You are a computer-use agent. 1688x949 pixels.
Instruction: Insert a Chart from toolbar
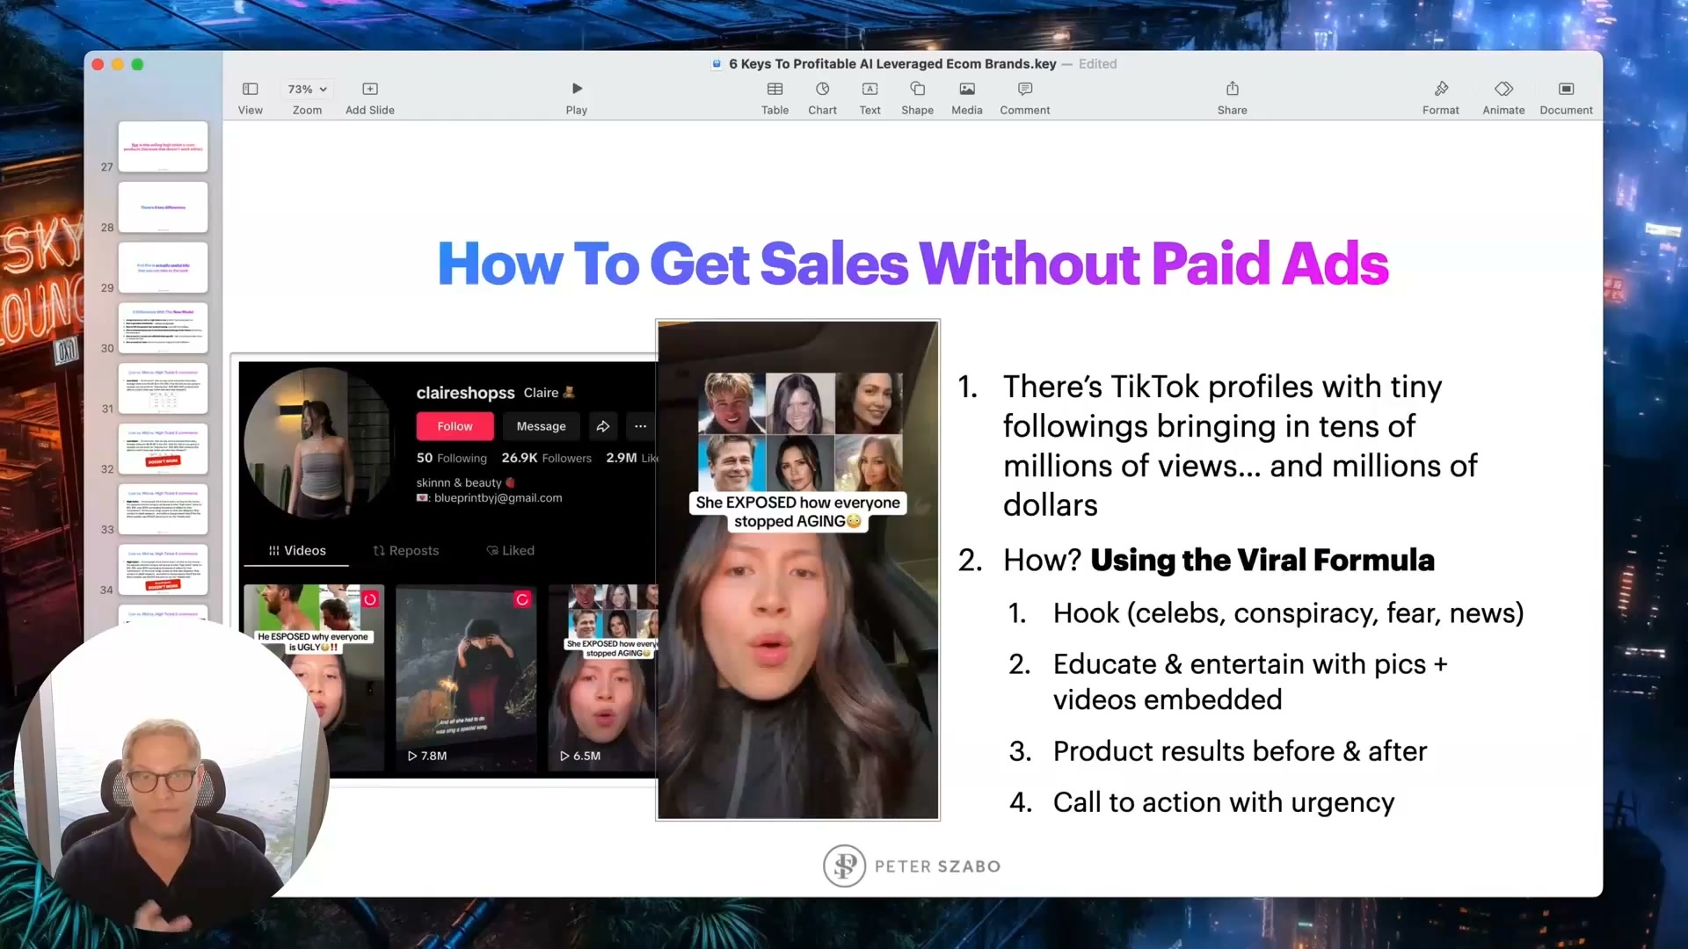pos(822,89)
